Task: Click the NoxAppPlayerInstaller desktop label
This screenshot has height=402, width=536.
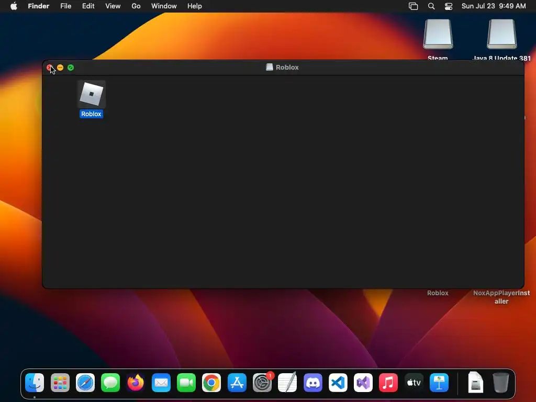Action: click(x=501, y=297)
